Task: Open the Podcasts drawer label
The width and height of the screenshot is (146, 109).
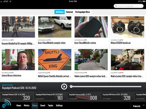Action: (137, 106)
